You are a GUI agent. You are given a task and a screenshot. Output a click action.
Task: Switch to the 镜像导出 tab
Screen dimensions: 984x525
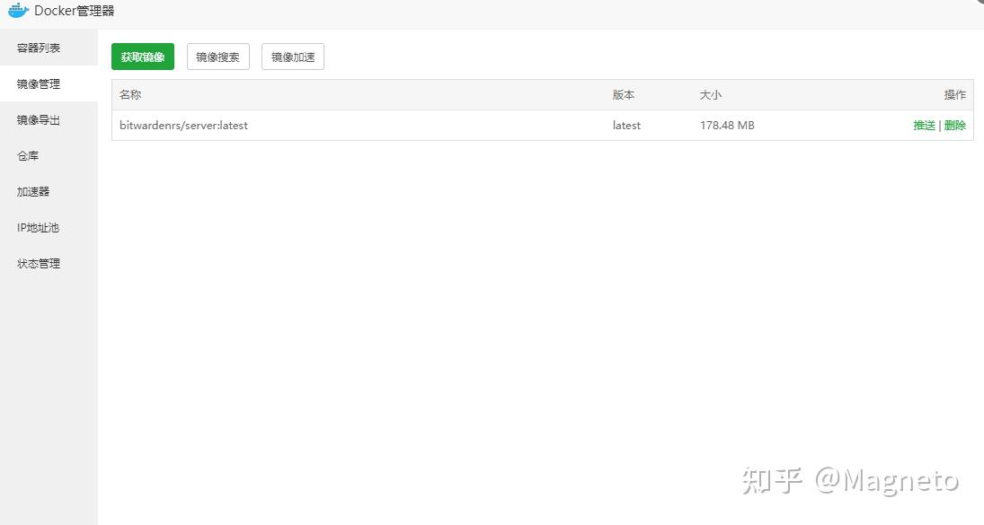pyautogui.click(x=49, y=119)
